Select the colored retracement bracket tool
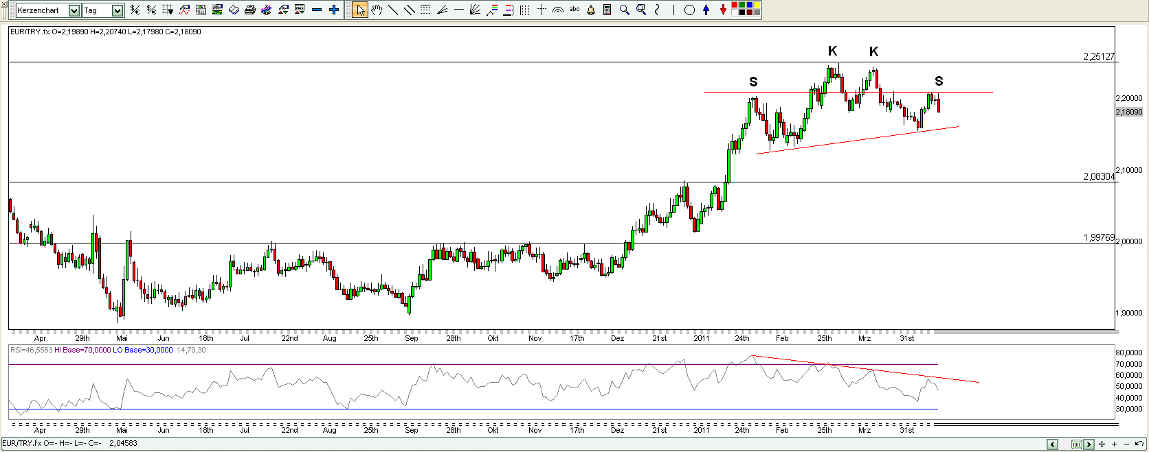Screen dimensions: 1149x452 point(509,10)
